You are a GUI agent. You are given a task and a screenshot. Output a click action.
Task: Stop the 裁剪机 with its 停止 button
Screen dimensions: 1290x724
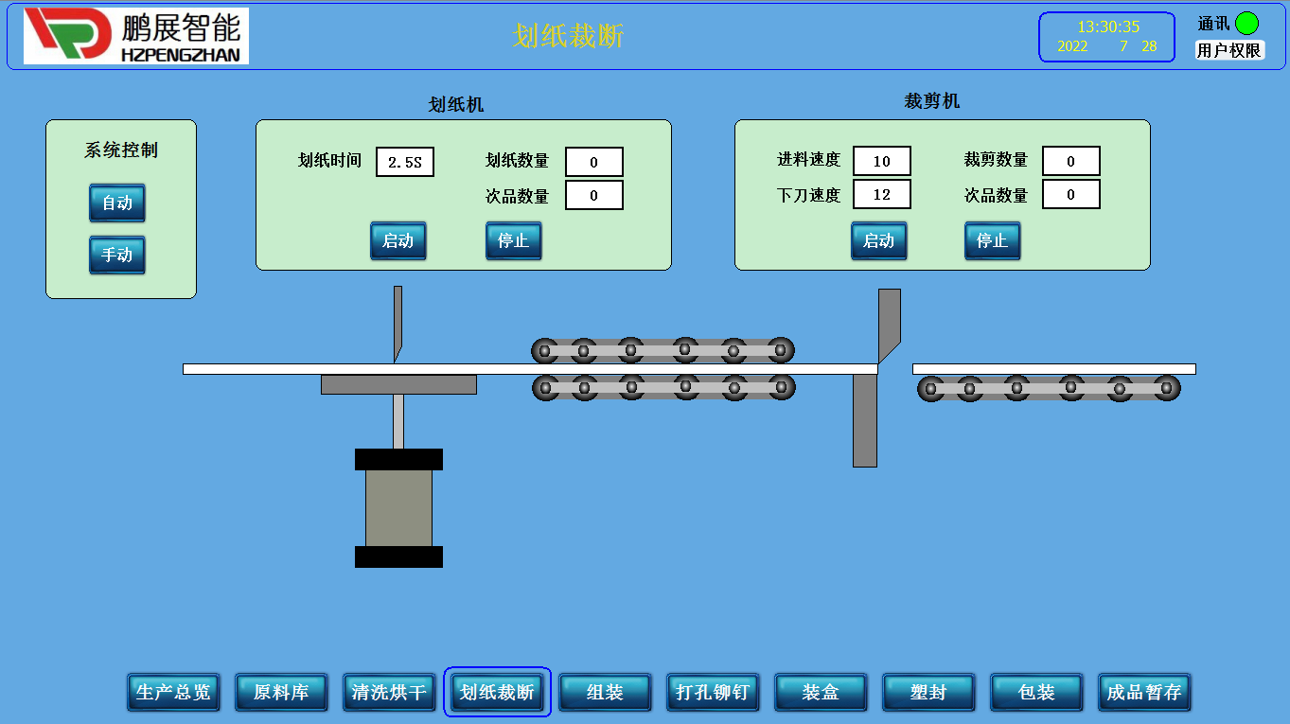[x=992, y=241]
